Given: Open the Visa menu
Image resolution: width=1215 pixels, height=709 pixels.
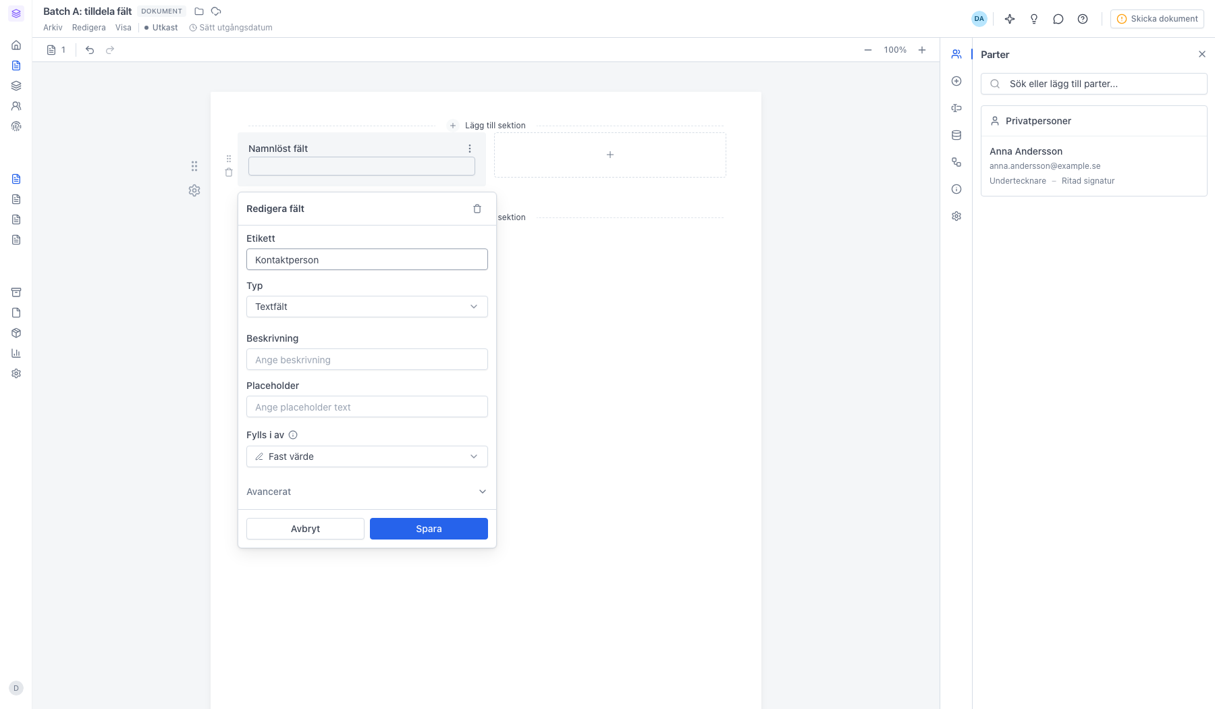Looking at the screenshot, I should click(124, 28).
